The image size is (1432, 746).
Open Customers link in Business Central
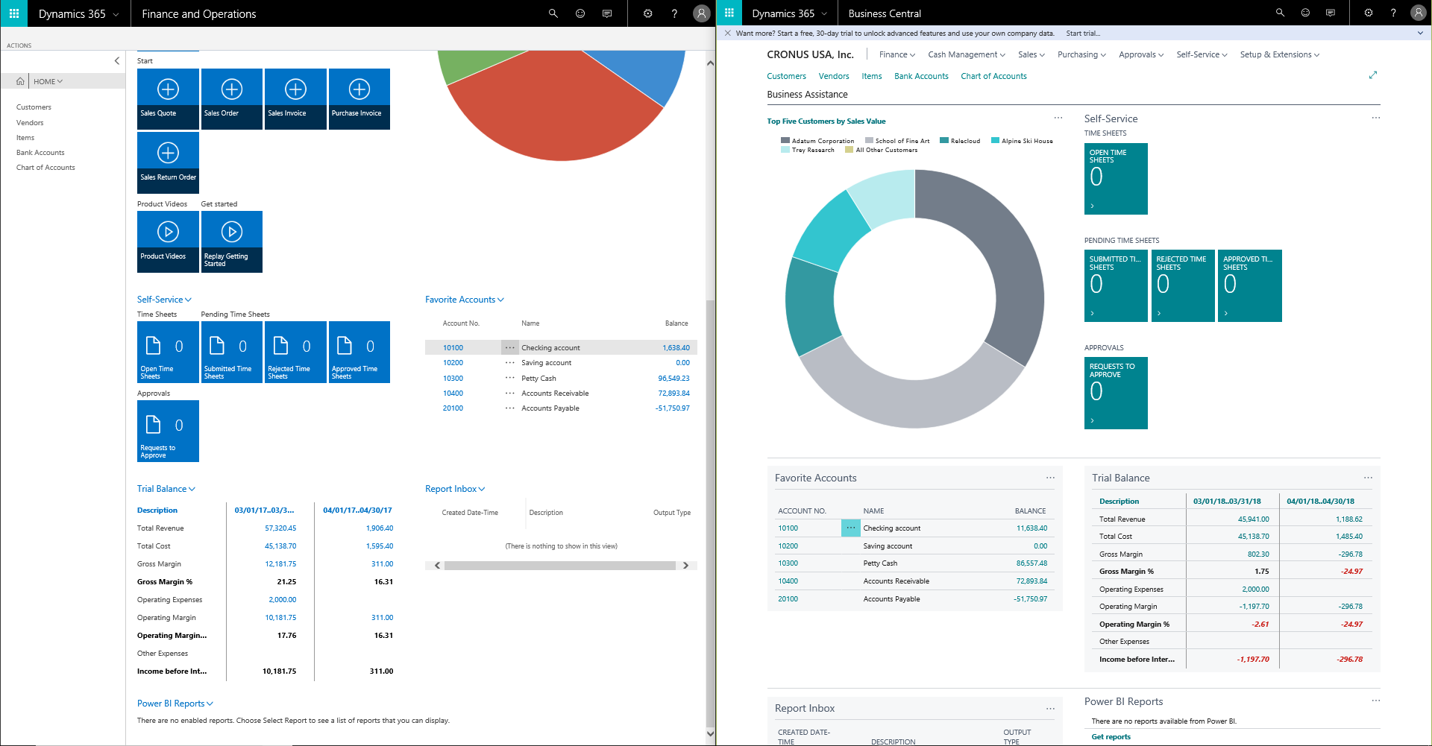786,76
